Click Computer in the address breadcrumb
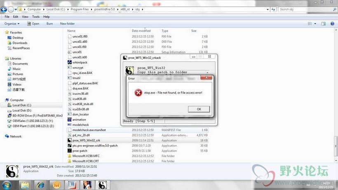 click(x=34, y=9)
